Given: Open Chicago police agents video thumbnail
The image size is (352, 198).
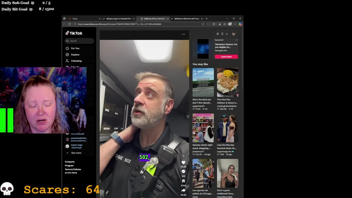Looking at the screenshot, I should click(203, 173).
